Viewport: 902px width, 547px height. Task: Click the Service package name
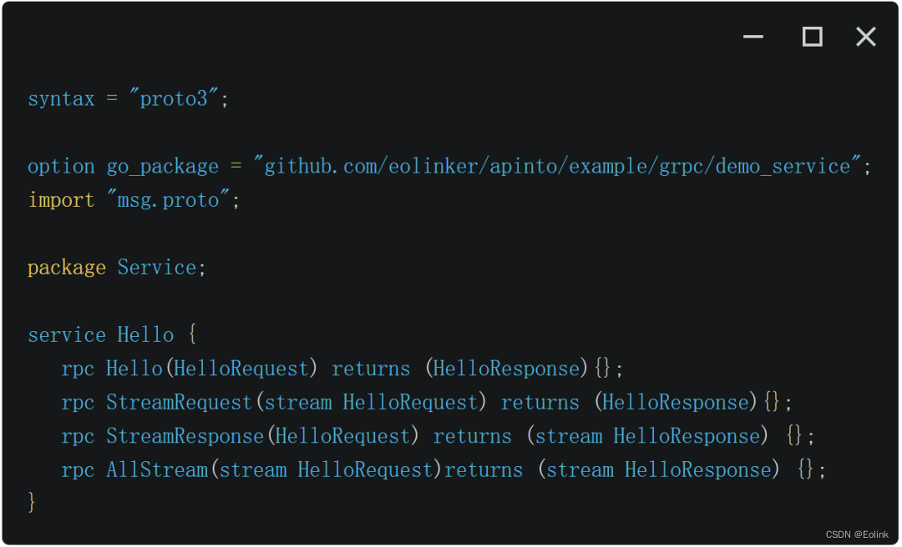click(x=157, y=268)
